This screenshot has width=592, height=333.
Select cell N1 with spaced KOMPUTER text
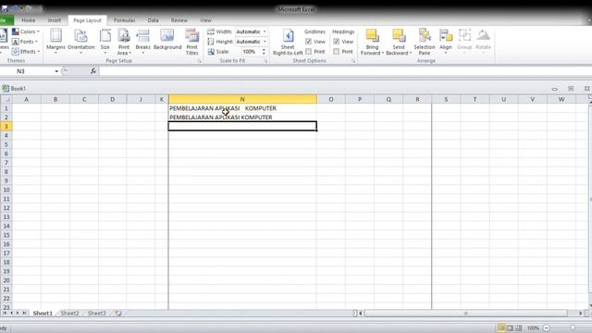coord(242,108)
